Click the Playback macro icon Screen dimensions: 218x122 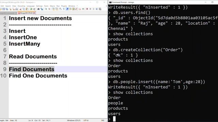[93, 9]
